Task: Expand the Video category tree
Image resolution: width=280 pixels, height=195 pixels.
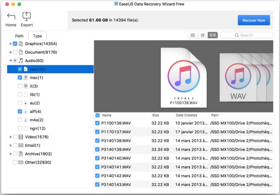Action: click(10, 137)
